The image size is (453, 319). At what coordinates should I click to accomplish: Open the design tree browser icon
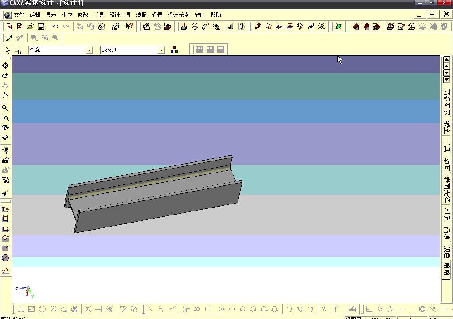tap(115, 27)
